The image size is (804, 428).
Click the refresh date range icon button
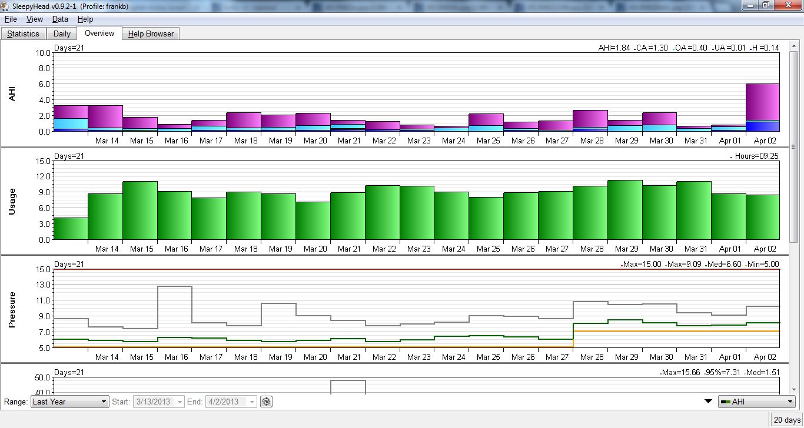click(x=267, y=402)
